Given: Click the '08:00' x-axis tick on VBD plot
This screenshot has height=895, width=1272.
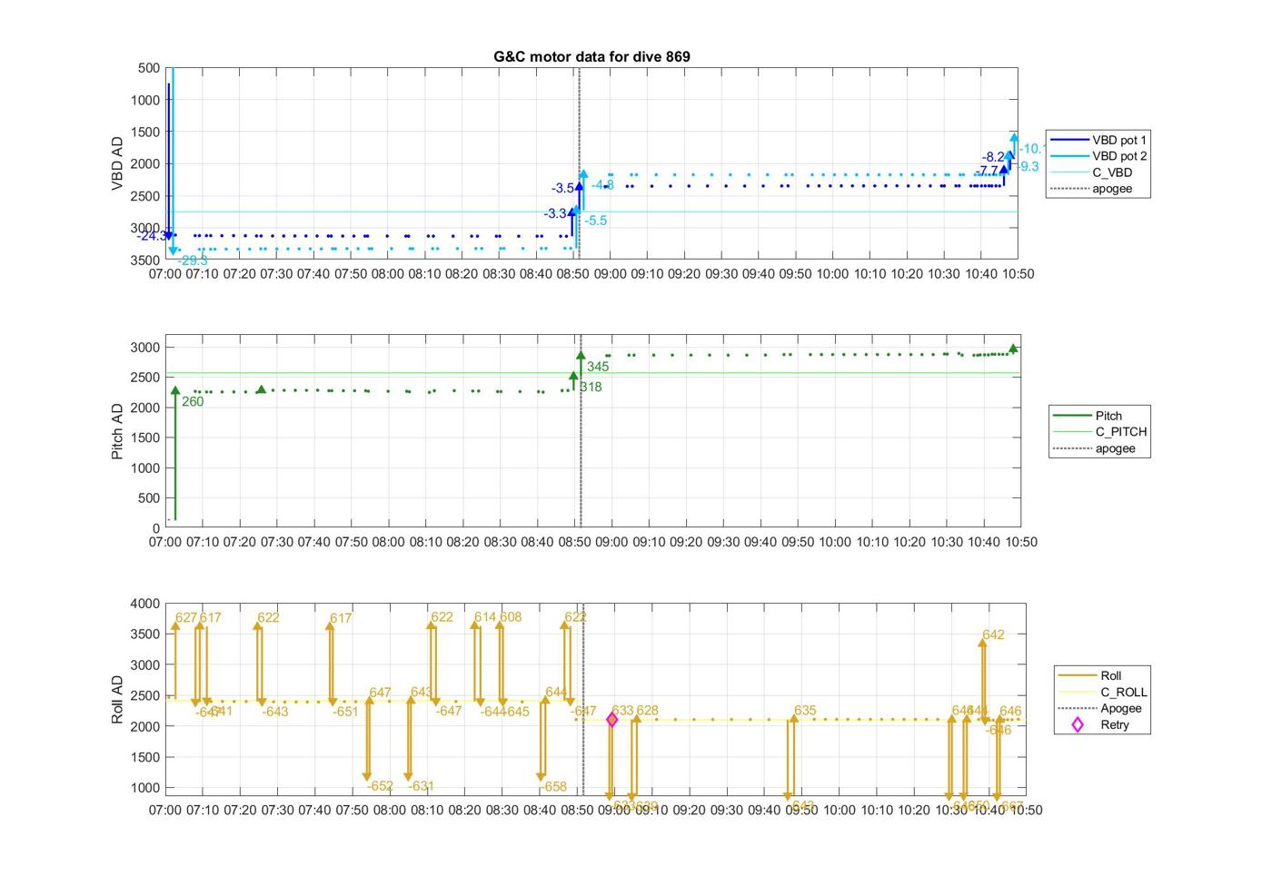Looking at the screenshot, I should point(388,273).
